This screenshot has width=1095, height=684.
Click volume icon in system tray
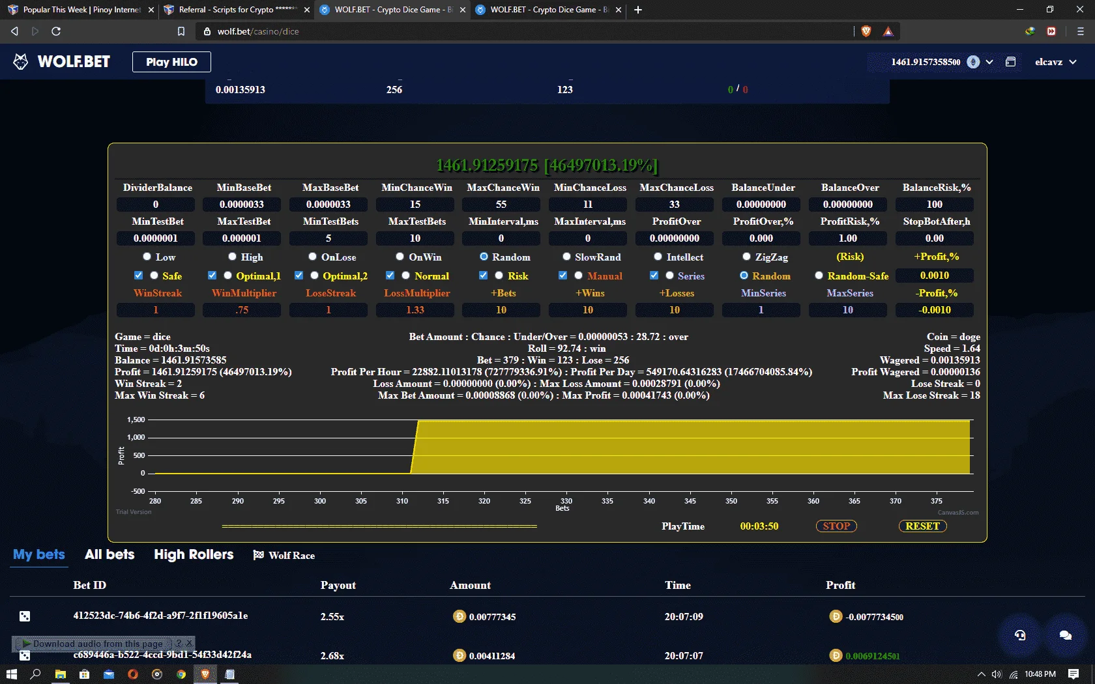[996, 674]
